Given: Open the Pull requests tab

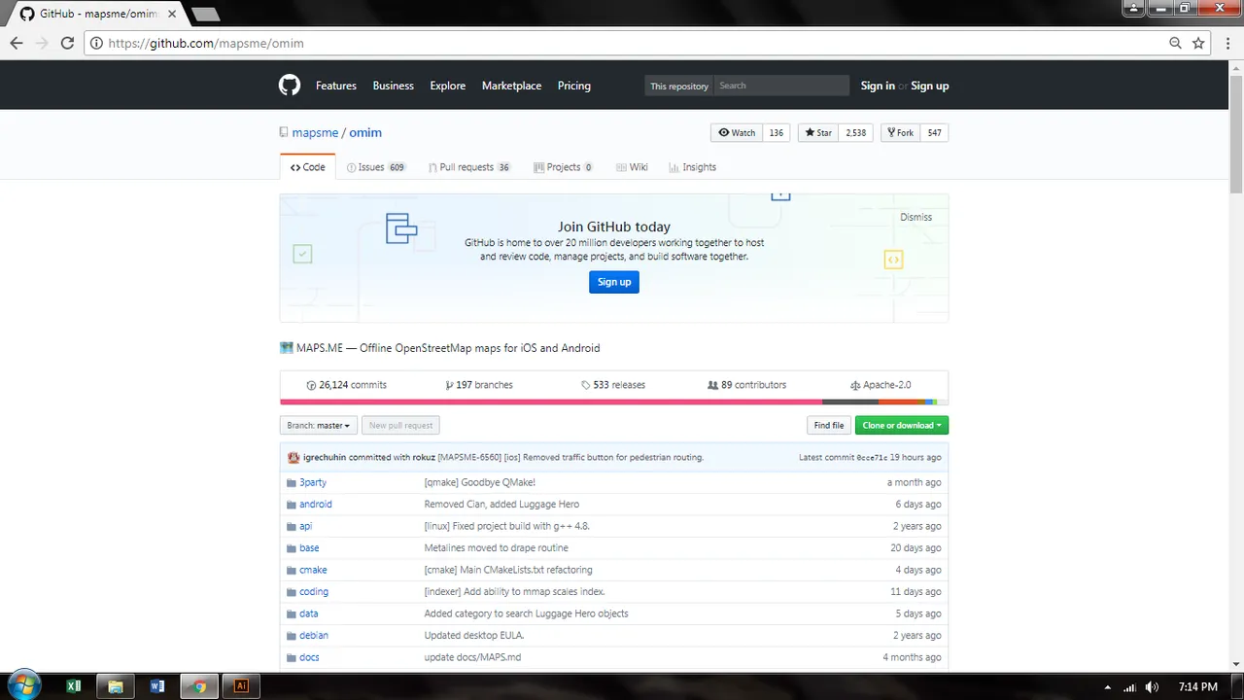Looking at the screenshot, I should [x=469, y=167].
